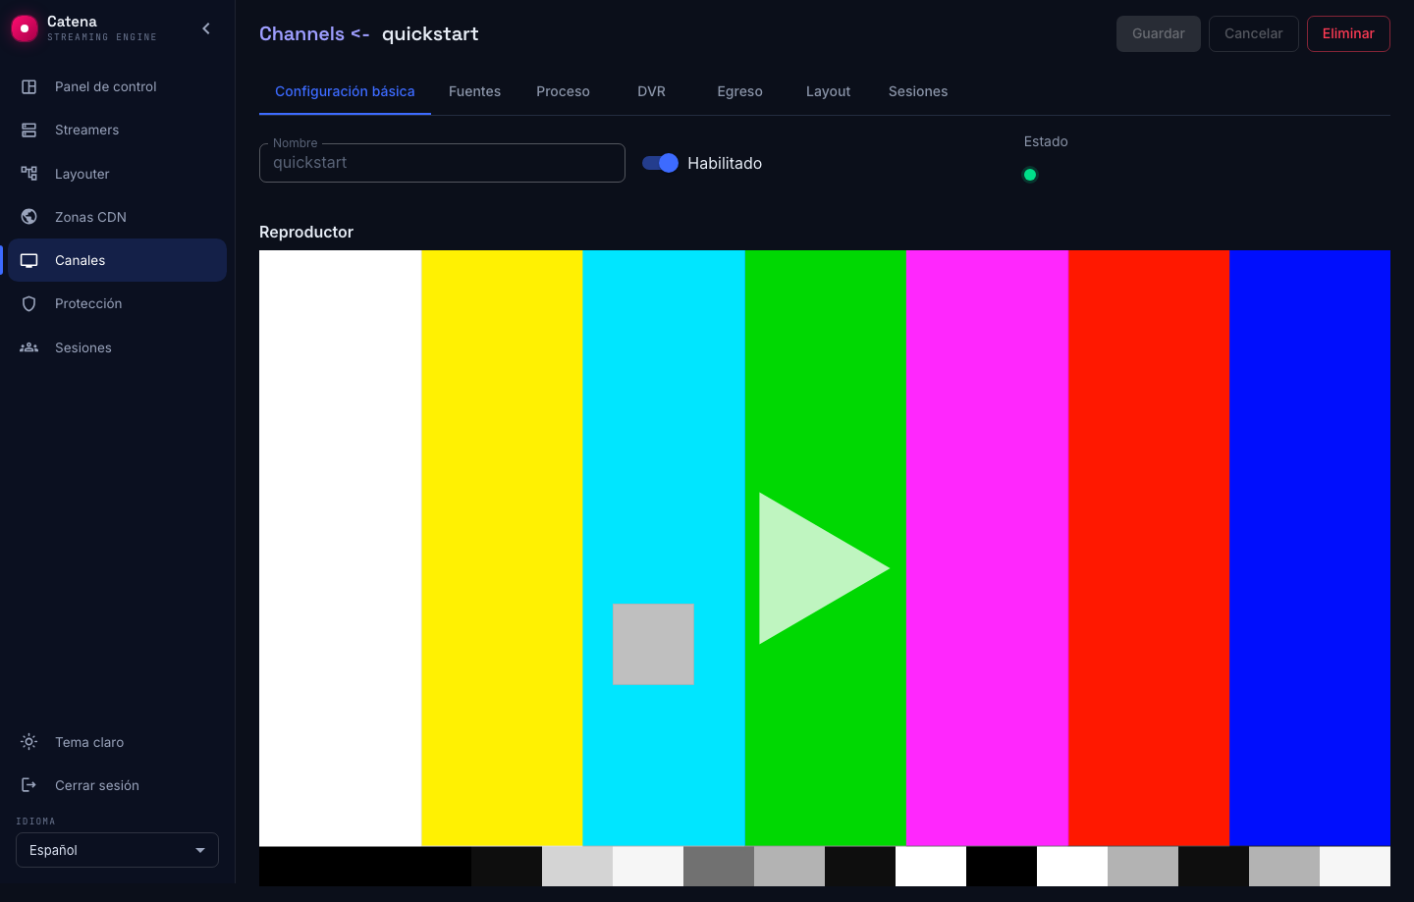
Task: Go to the Streamers section
Action: 118,130
